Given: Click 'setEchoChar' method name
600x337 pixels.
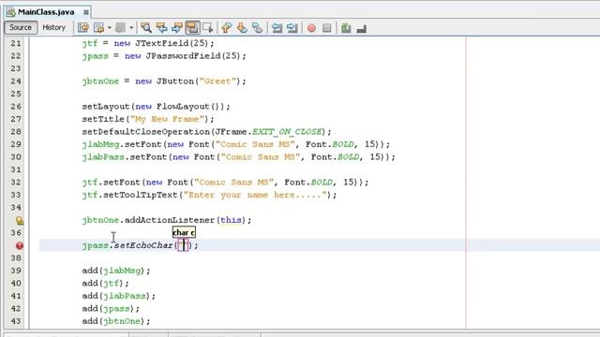Looking at the screenshot, I should (x=143, y=245).
